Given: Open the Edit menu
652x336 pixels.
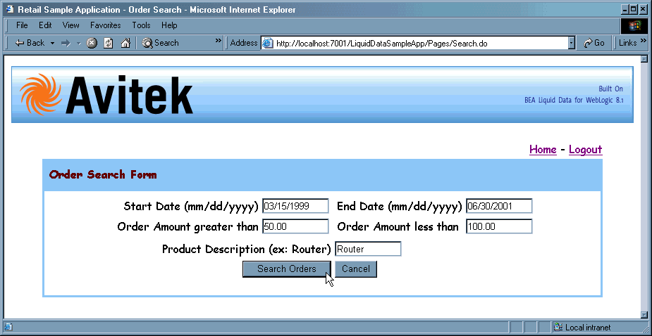Looking at the screenshot, I should (x=45, y=25).
